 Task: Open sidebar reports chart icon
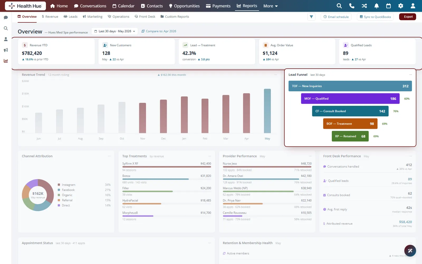tap(6, 61)
